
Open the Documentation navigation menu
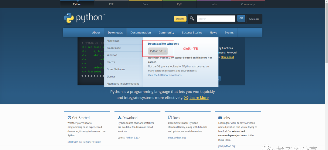[141, 33]
